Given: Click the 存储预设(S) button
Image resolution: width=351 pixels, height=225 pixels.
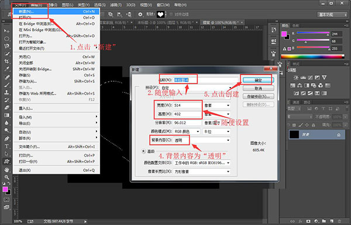Looking at the screenshot, I should coord(259,96).
